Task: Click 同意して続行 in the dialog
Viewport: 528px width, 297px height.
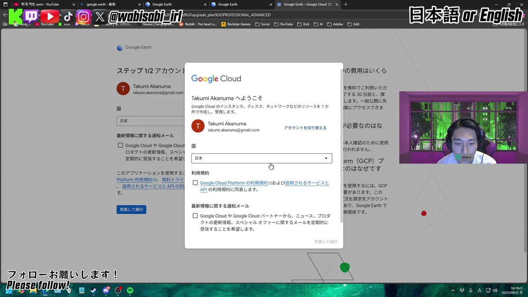Action: point(326,242)
